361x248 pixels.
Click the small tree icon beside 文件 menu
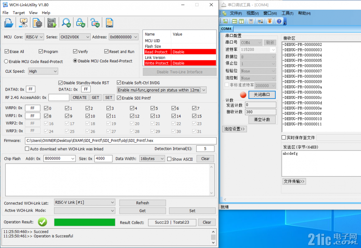pos(224,13)
